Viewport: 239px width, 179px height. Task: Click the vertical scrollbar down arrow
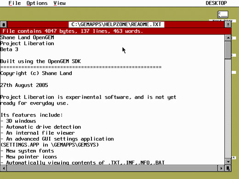pos(228,162)
